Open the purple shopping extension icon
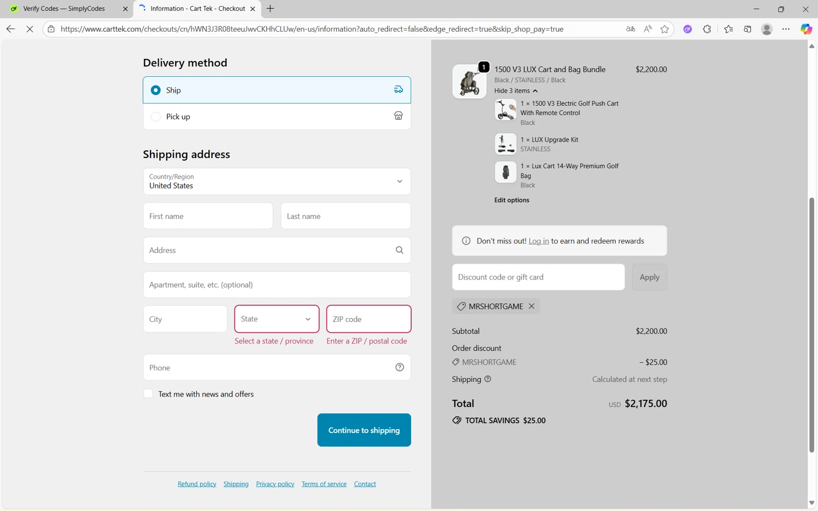Image resolution: width=818 pixels, height=511 pixels. pyautogui.click(x=688, y=29)
